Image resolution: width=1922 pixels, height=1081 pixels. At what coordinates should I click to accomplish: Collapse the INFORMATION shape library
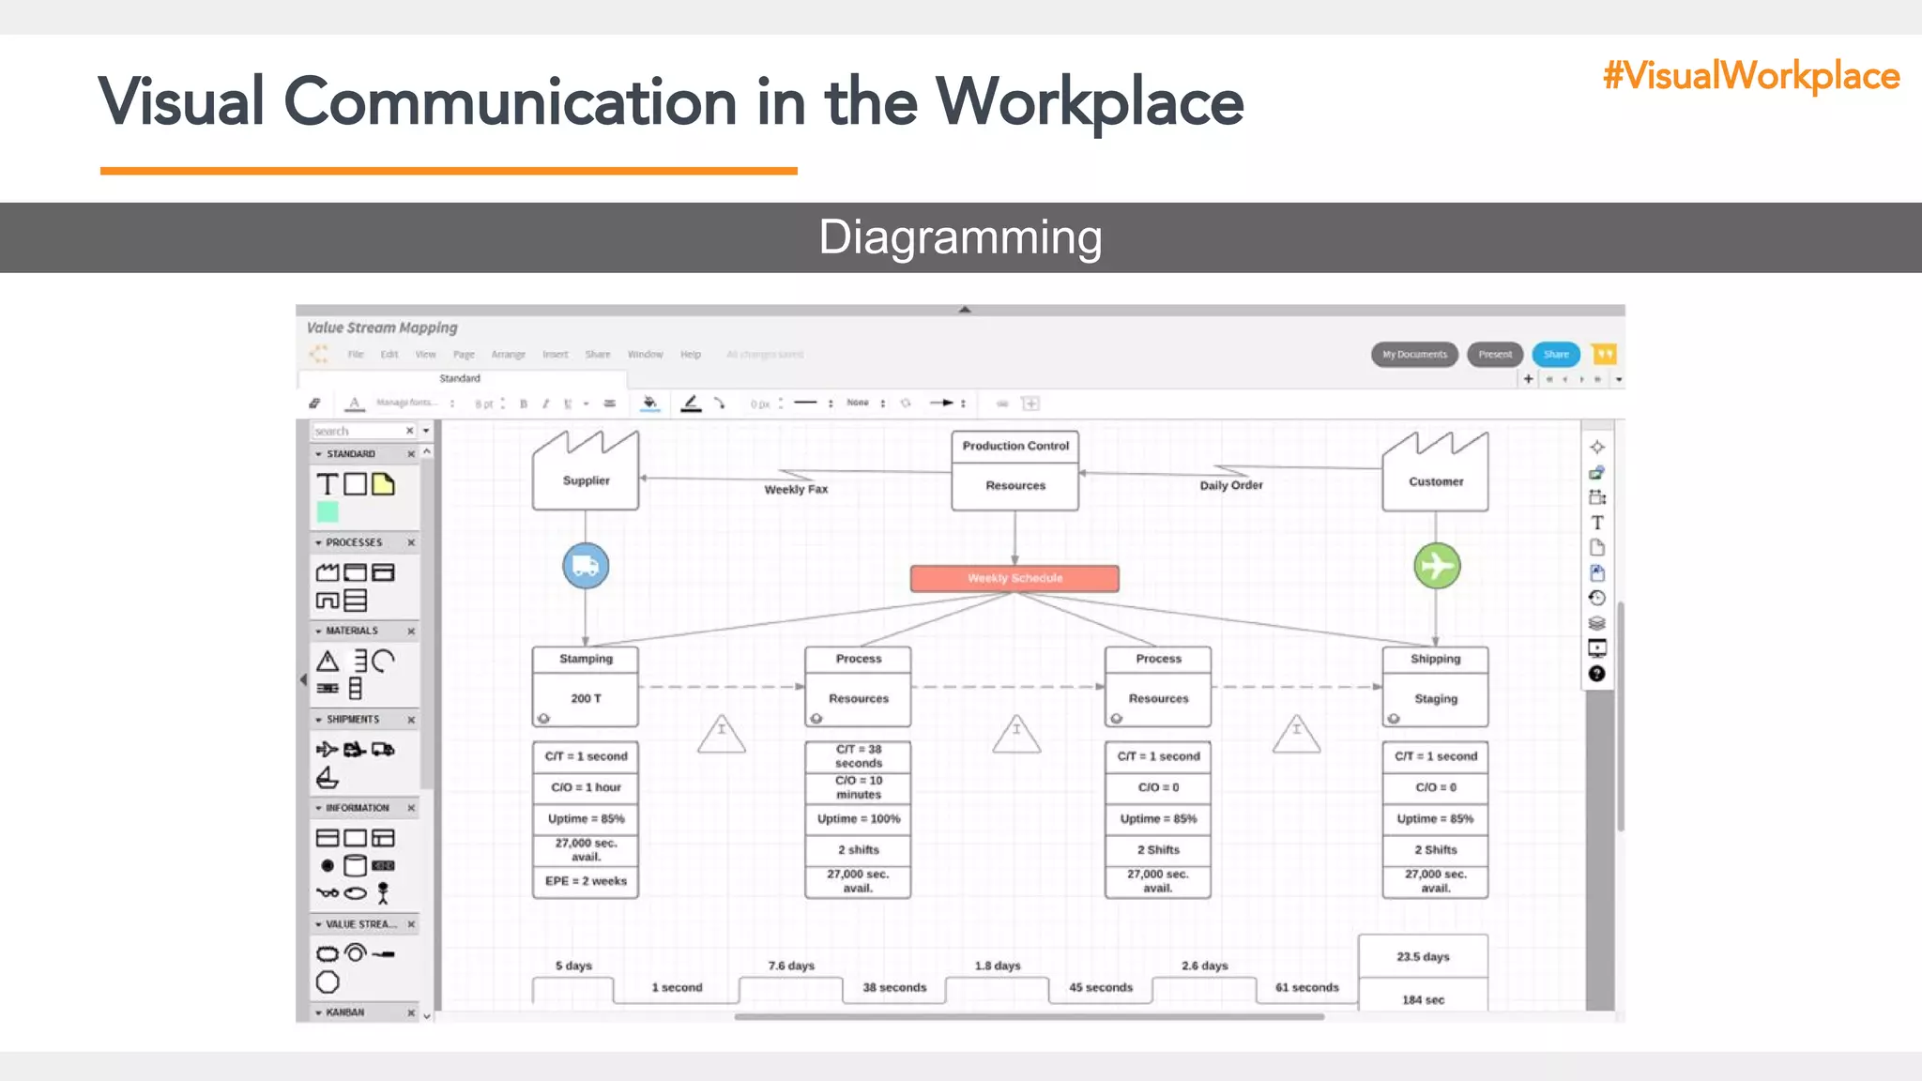(319, 808)
